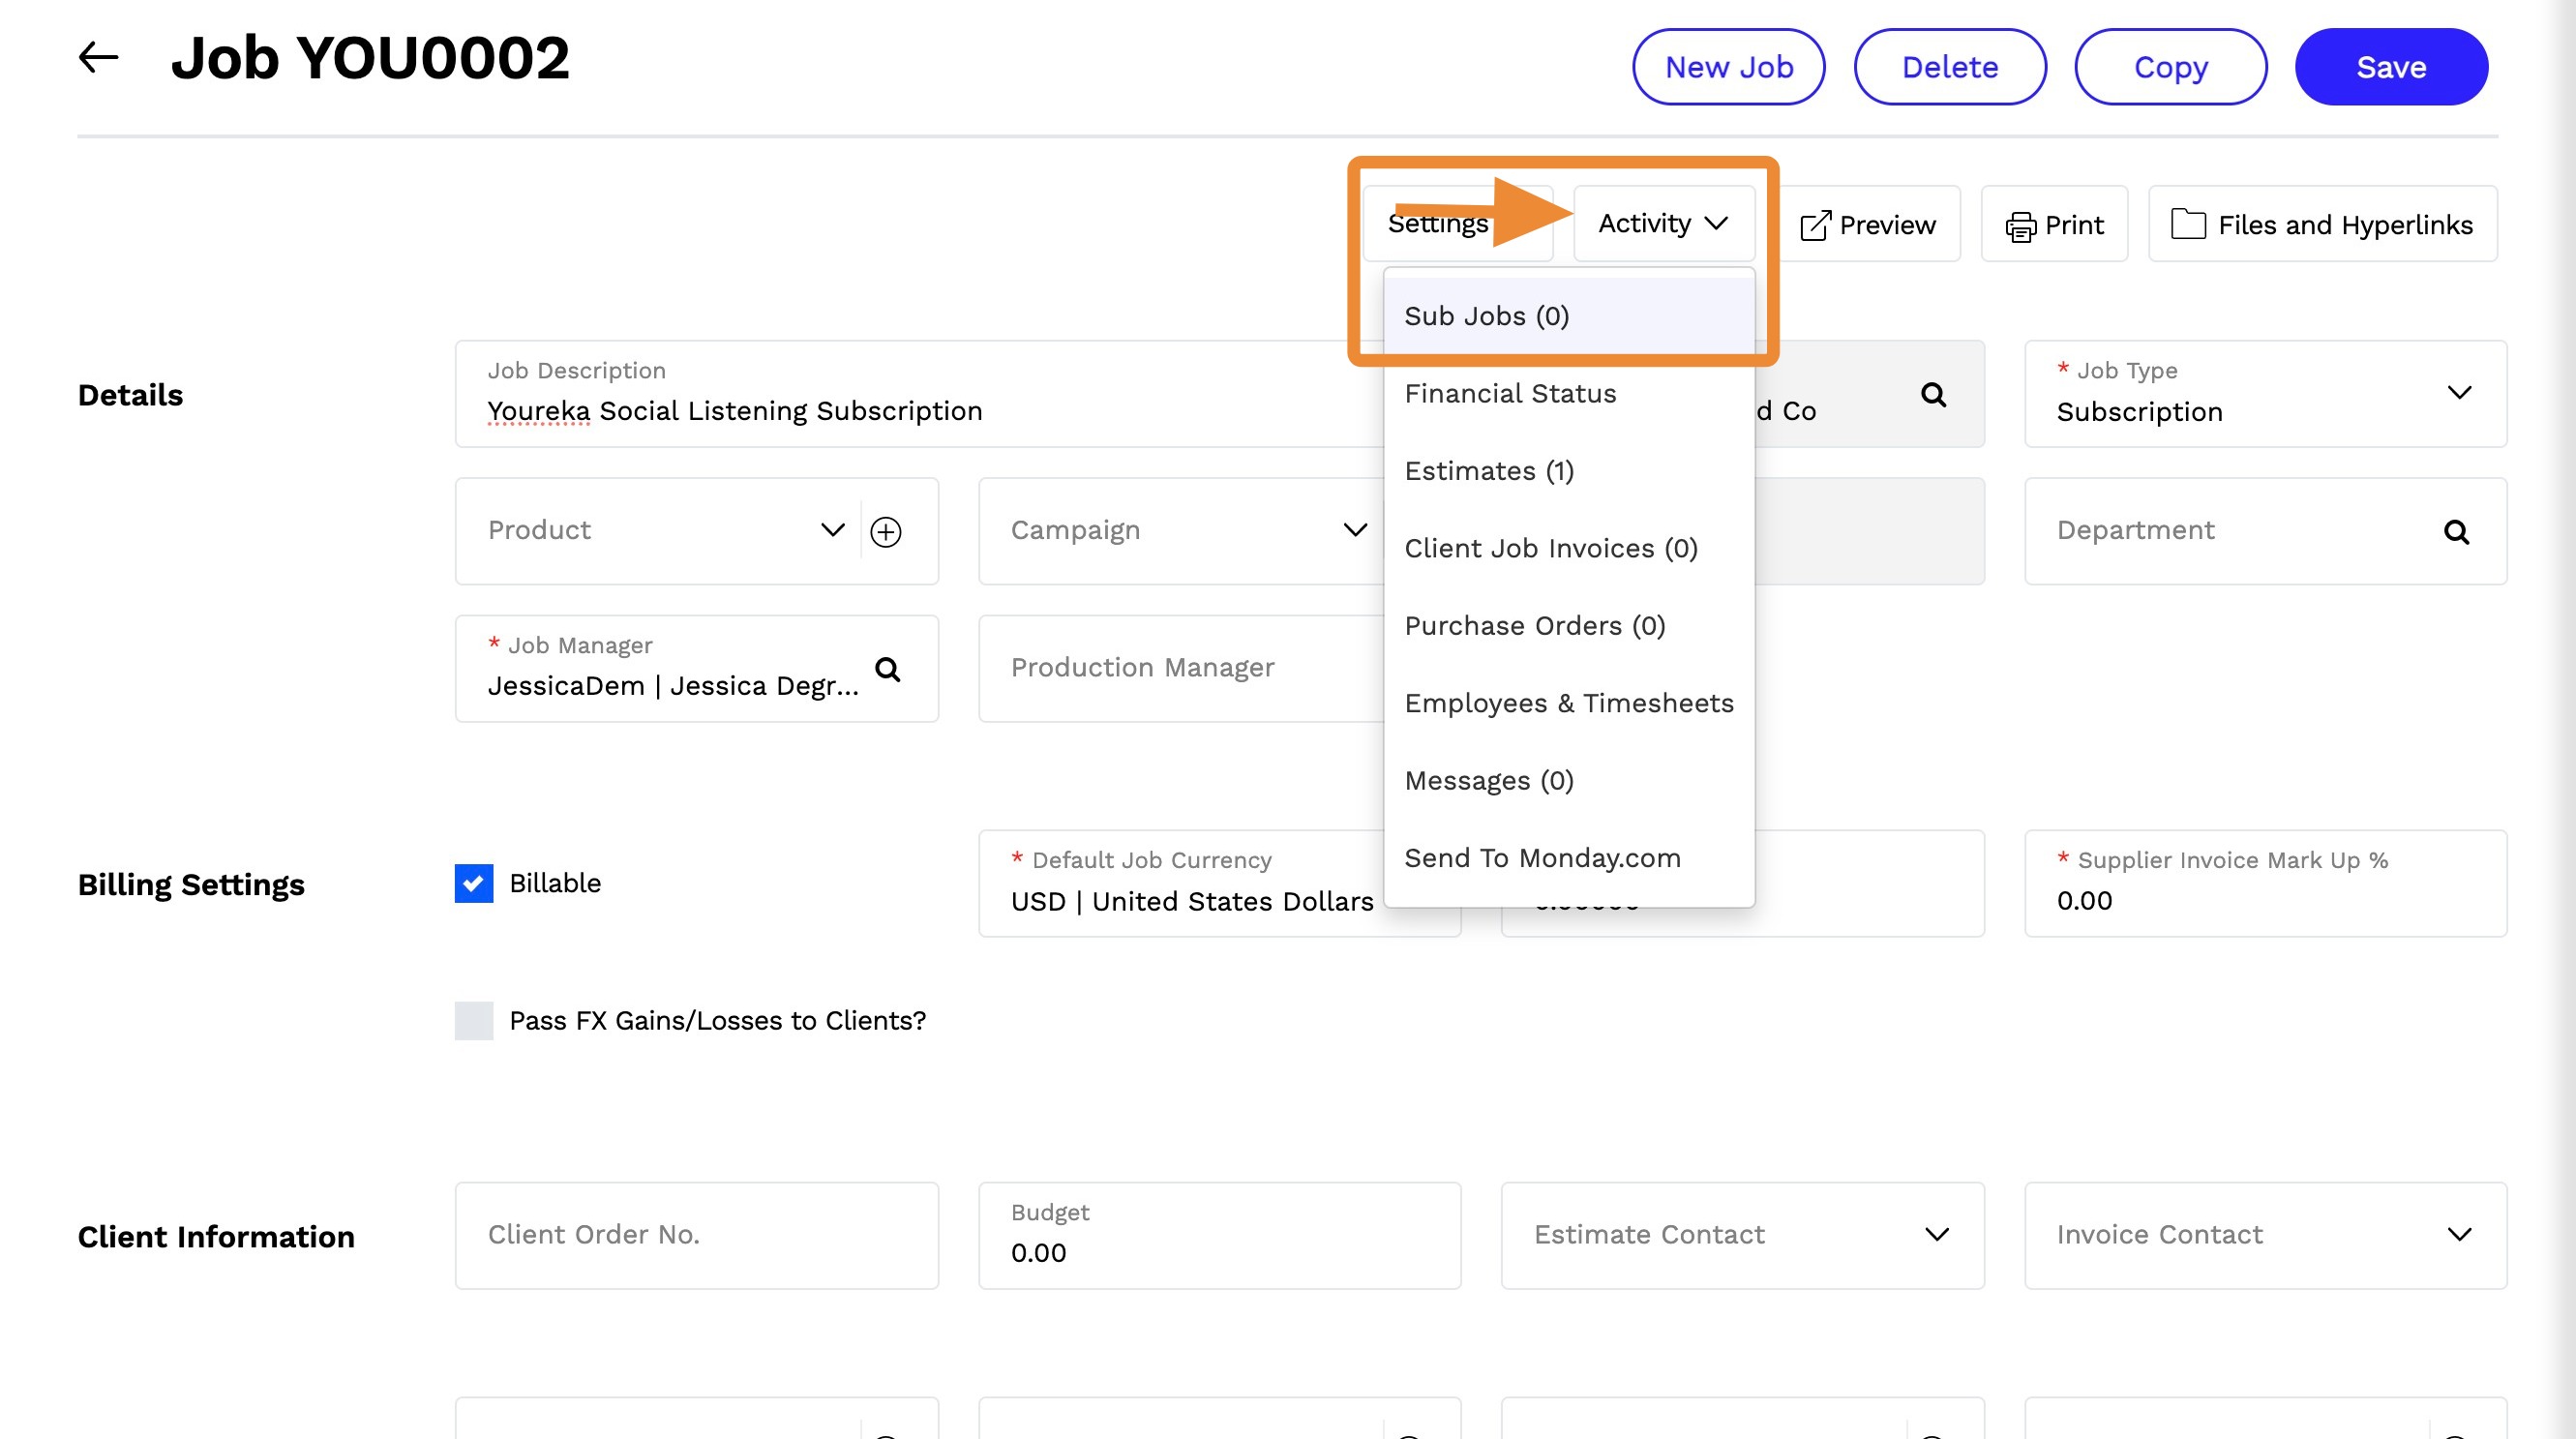Viewport: 2576px width, 1439px height.
Task: Click the Save button
Action: 2390,67
